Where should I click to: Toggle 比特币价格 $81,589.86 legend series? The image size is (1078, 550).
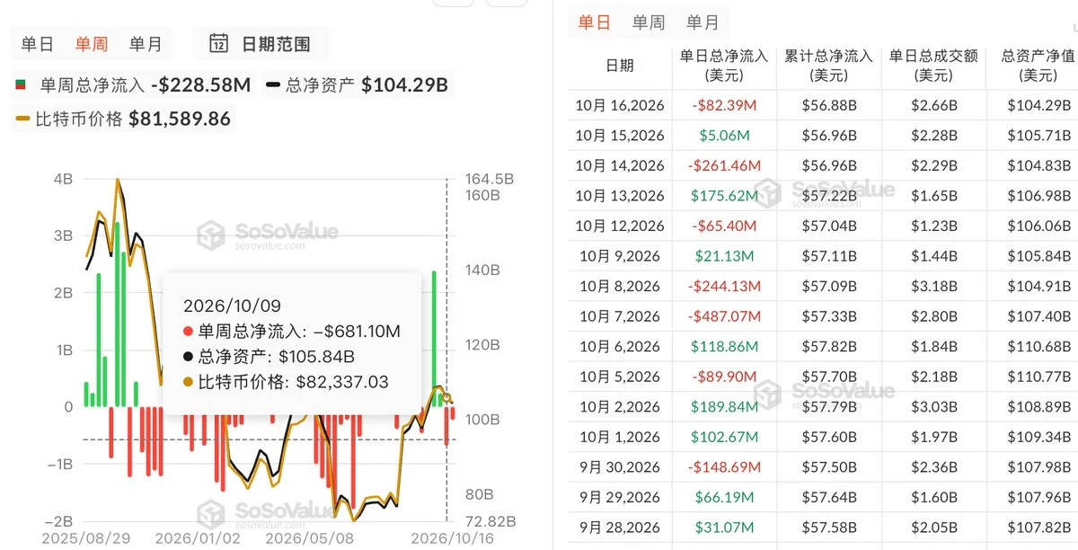click(124, 118)
